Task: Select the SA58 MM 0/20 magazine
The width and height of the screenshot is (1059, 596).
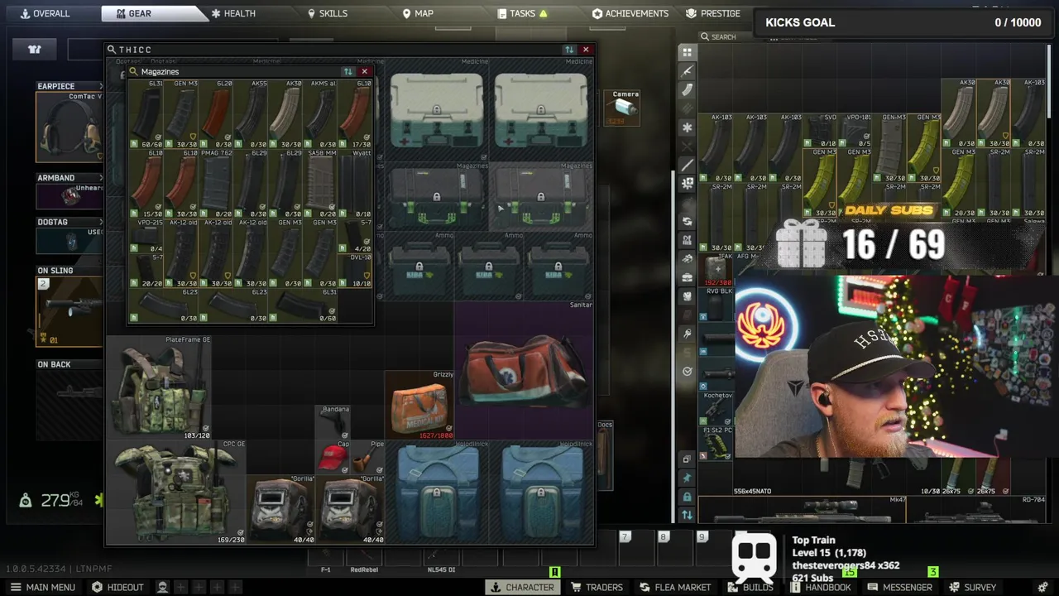Action: (x=319, y=184)
